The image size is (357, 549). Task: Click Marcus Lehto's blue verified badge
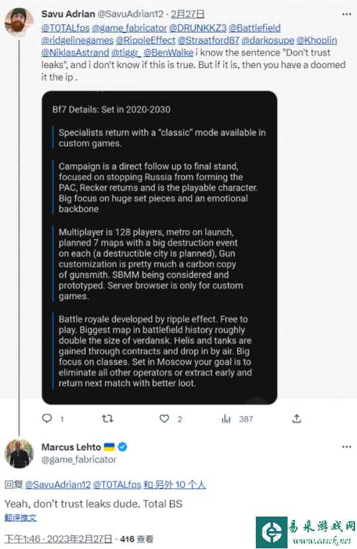pyautogui.click(x=123, y=447)
